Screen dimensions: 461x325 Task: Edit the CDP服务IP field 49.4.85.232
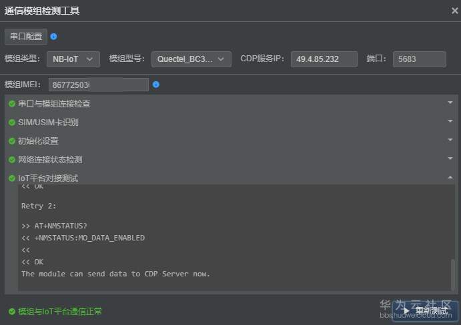click(324, 59)
